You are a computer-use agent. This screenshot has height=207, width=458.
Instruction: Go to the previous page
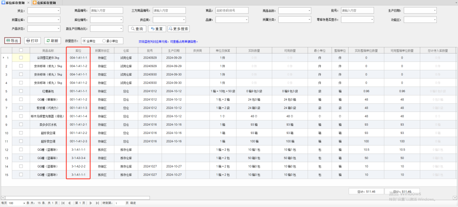point(69,203)
